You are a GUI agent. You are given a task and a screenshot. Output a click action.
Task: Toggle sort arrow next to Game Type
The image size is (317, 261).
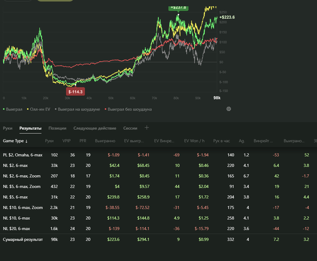click(26, 141)
